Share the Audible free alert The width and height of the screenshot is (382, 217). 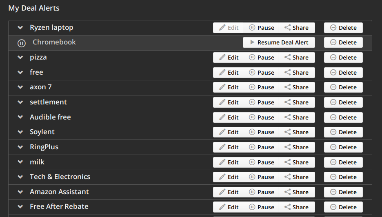(x=297, y=117)
